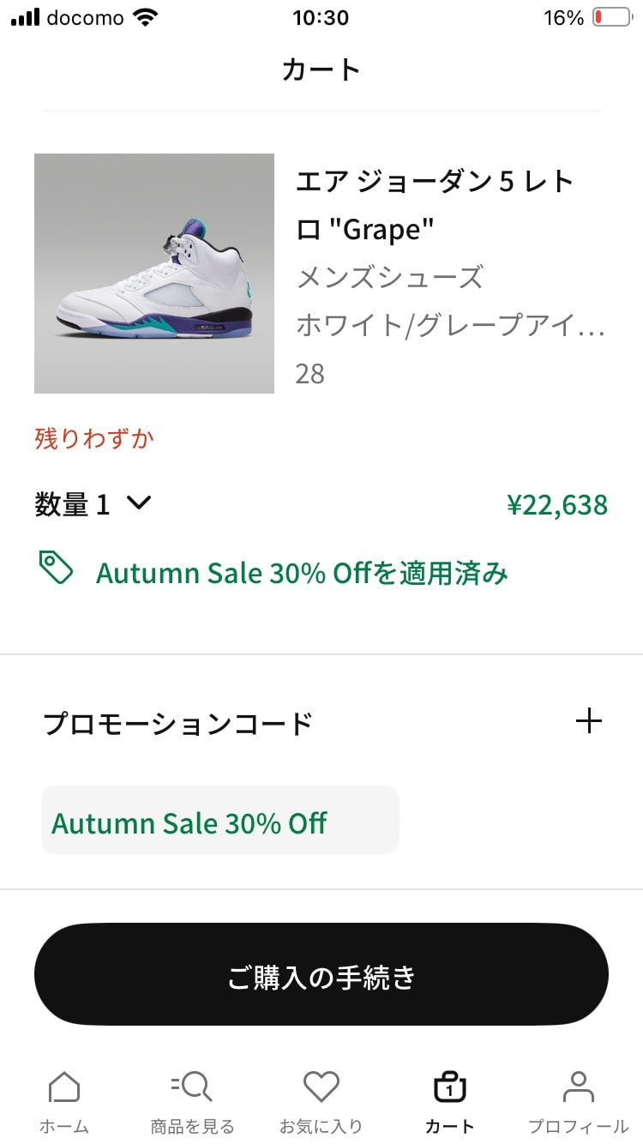This screenshot has width=643, height=1144.
Task: Tap the Wi-Fi status icon
Action: click(x=147, y=18)
